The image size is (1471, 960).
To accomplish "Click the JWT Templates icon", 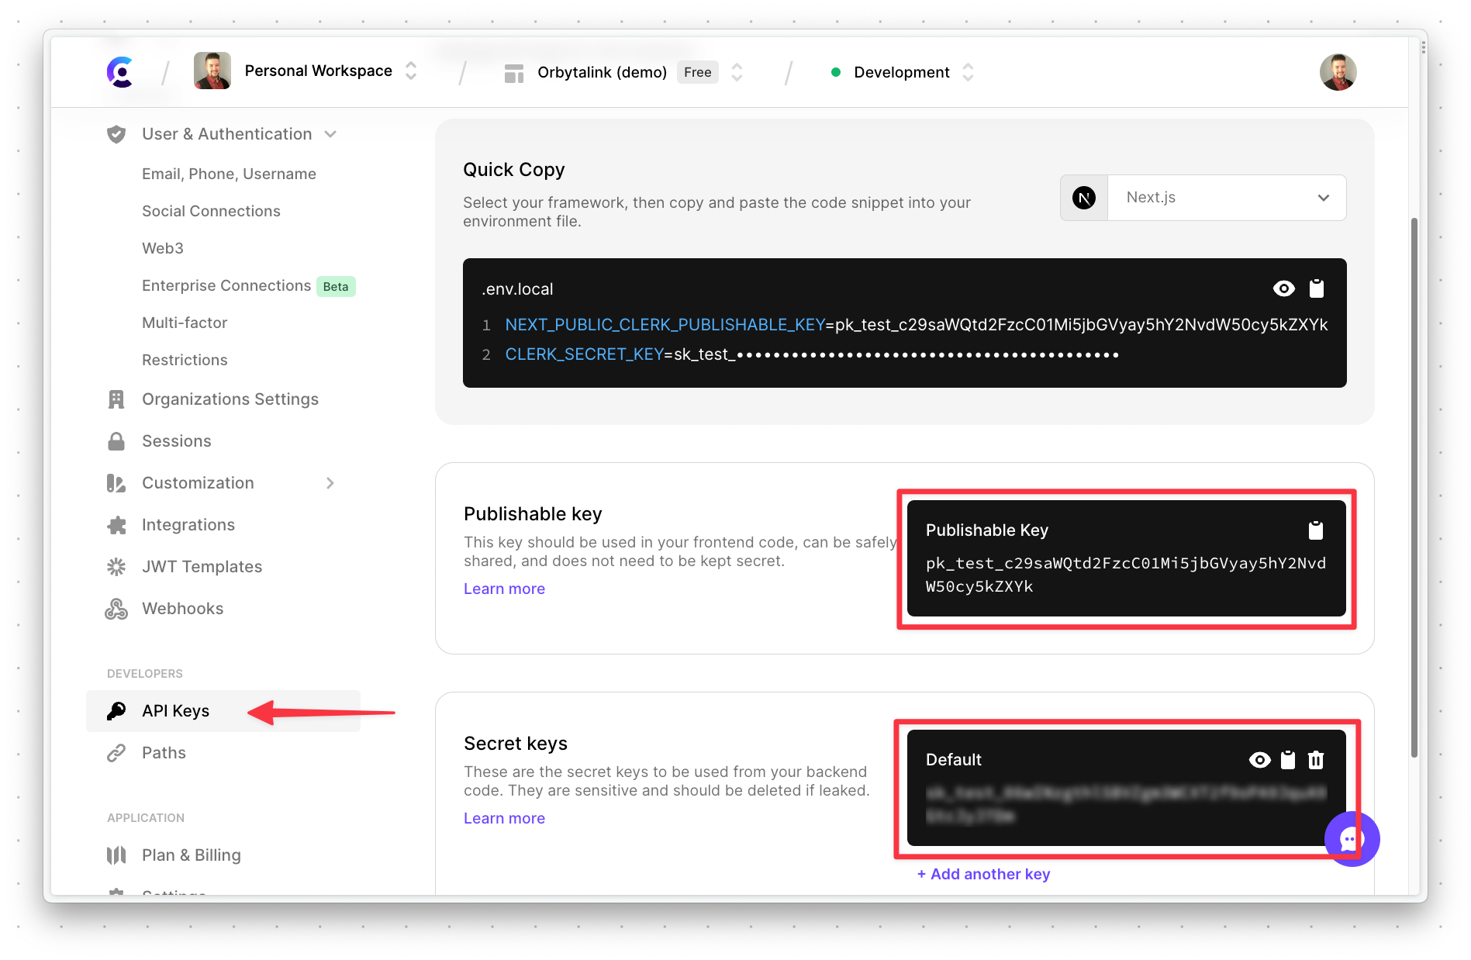I will point(116,566).
